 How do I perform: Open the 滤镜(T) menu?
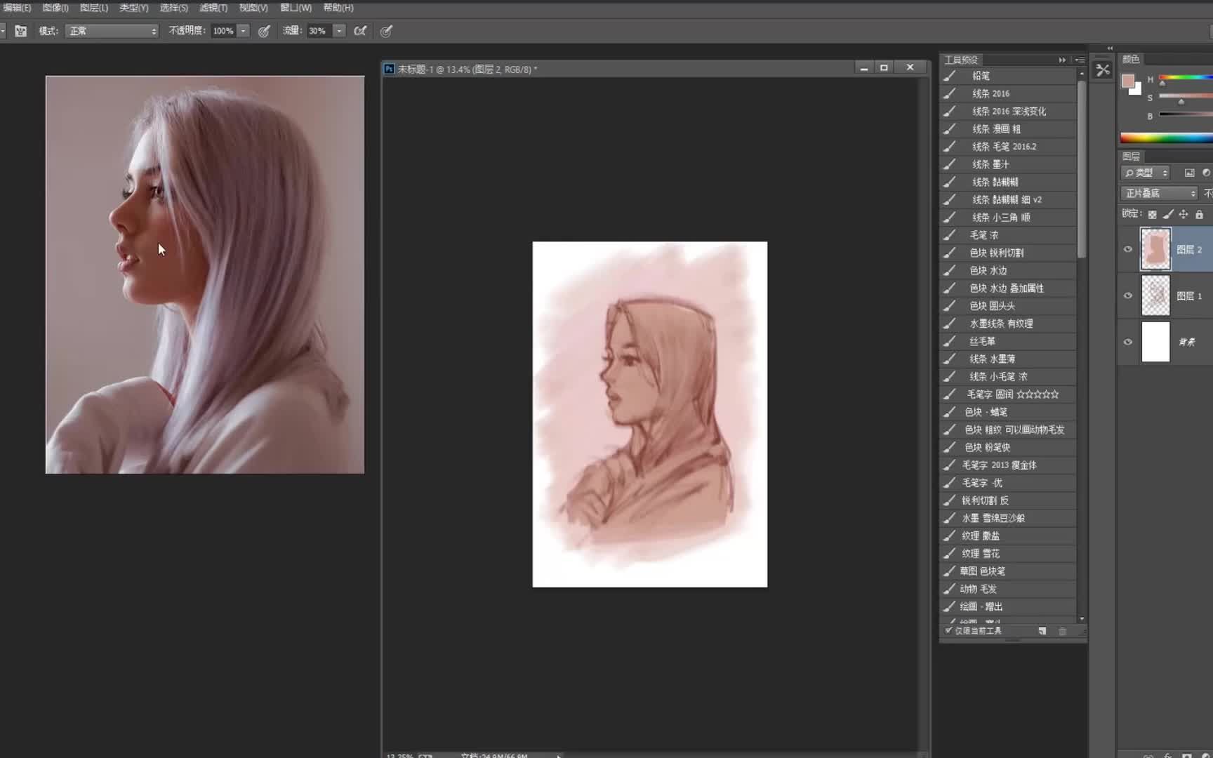click(213, 8)
